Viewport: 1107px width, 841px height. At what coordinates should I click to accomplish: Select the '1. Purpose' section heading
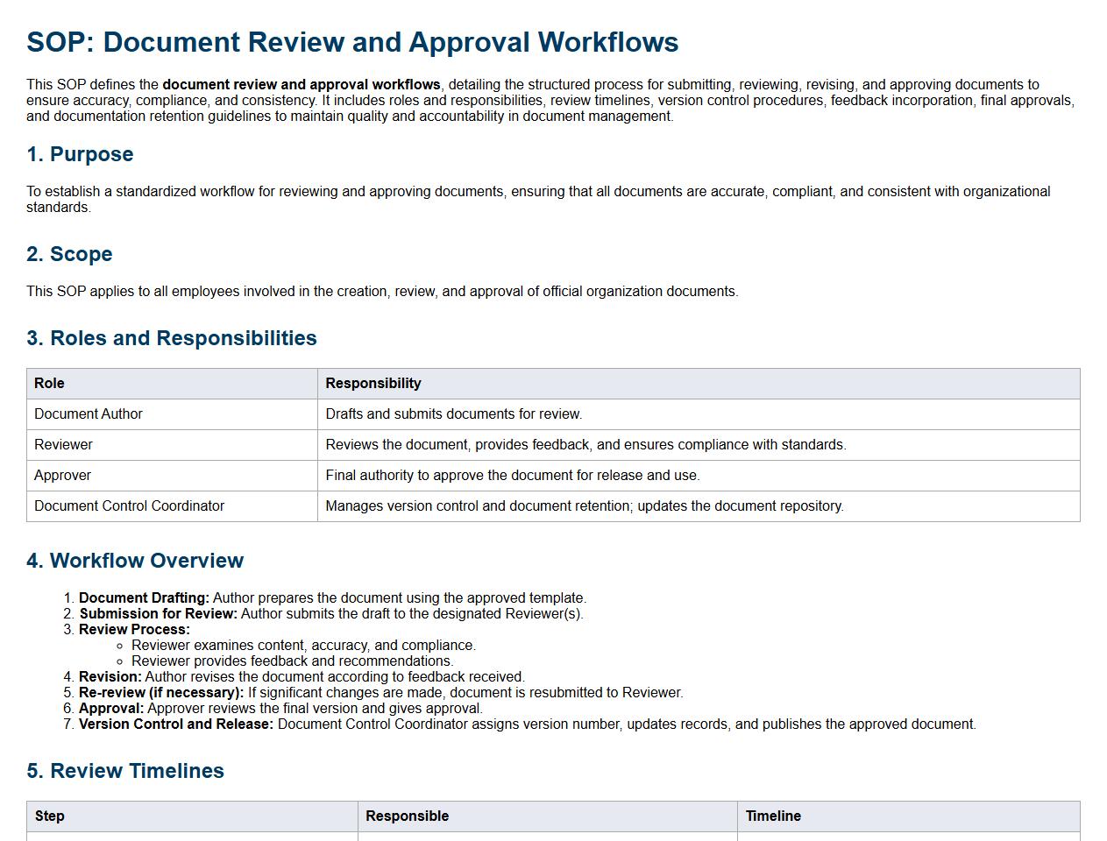80,154
